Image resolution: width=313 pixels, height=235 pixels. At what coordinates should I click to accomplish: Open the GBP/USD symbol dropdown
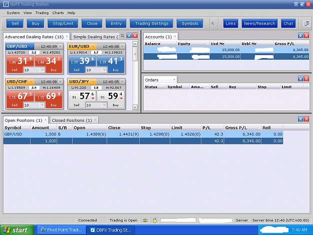coord(31,47)
